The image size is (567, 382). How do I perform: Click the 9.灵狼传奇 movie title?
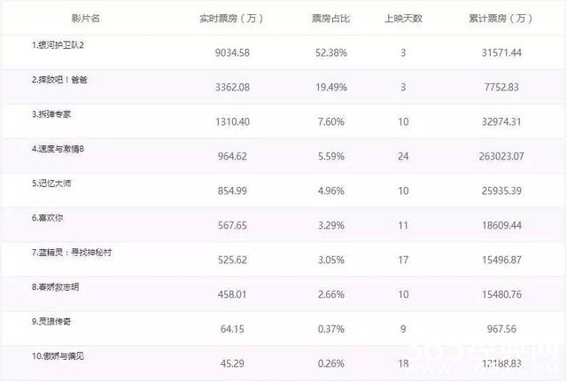click(x=56, y=322)
